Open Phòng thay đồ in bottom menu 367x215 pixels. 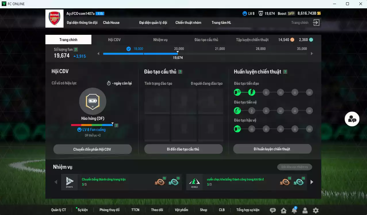click(109, 210)
